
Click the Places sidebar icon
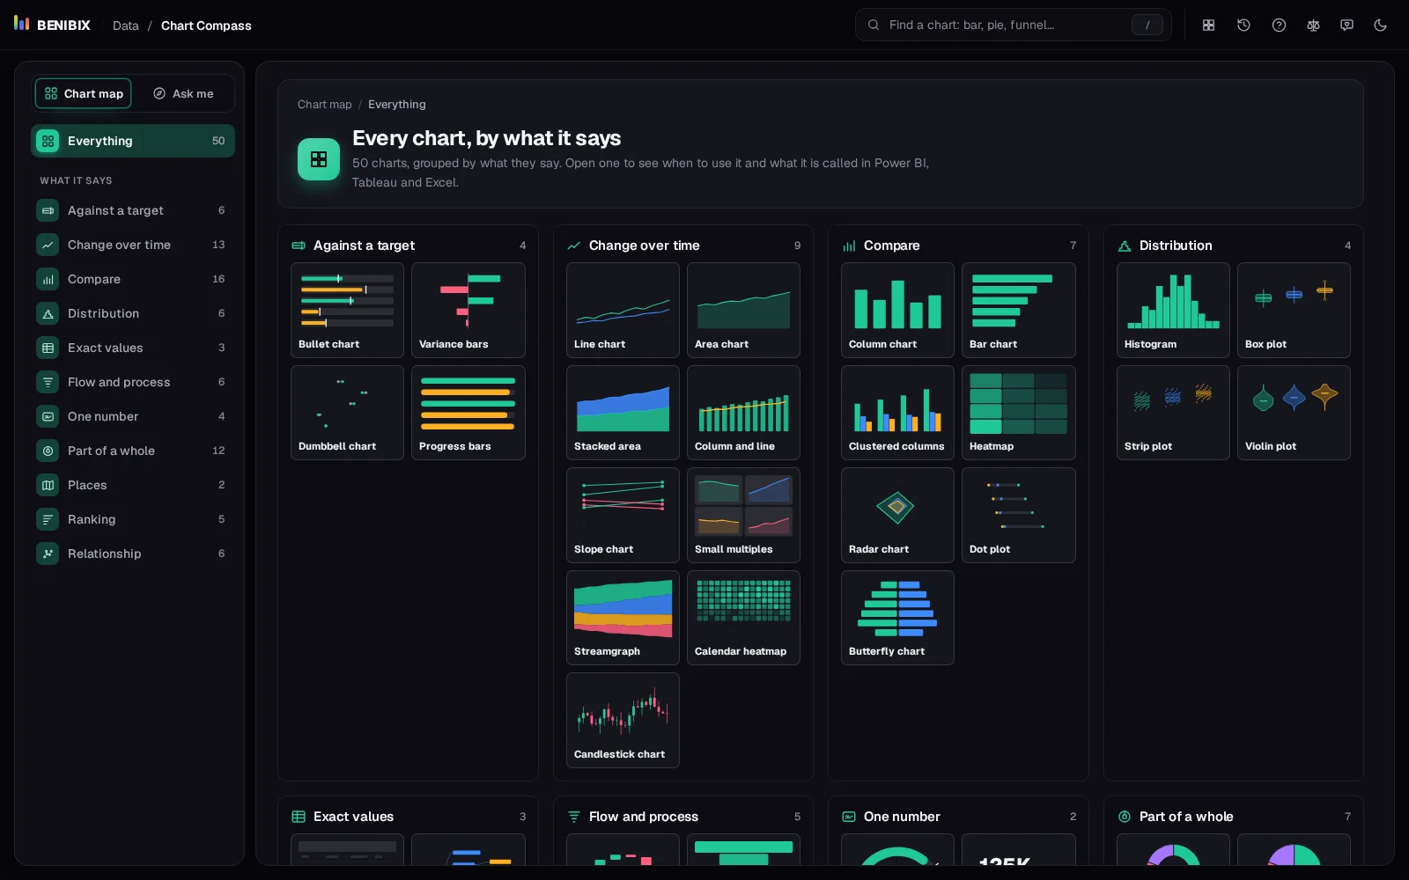point(48,485)
